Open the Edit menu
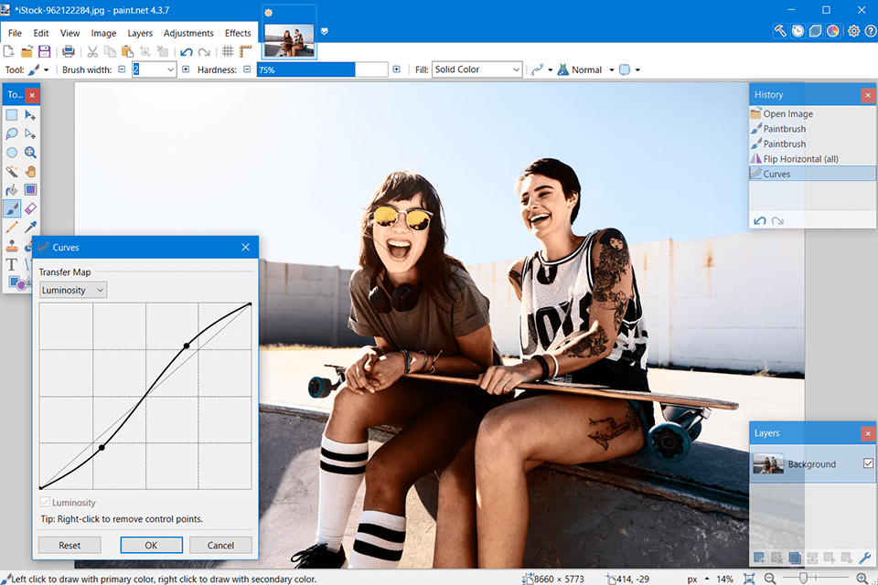This screenshot has width=878, height=585. point(41,33)
